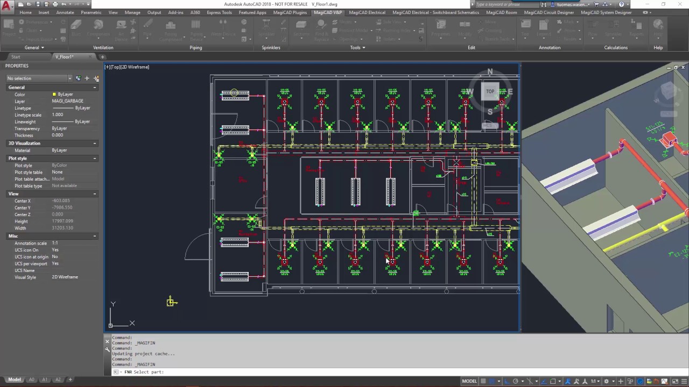Collapse the General section in Properties
The height and width of the screenshot is (387, 689).
pyautogui.click(x=95, y=87)
